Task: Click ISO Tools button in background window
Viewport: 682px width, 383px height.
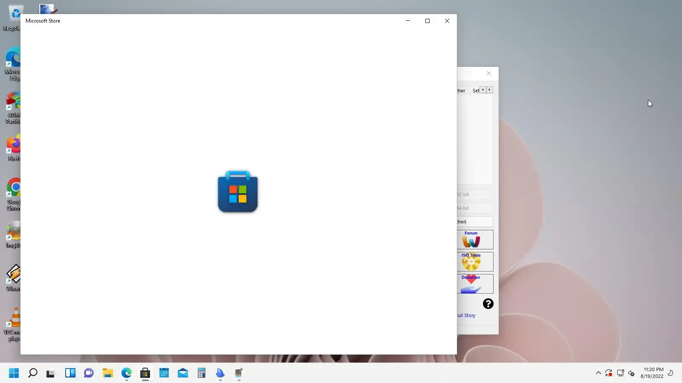Action: pyautogui.click(x=475, y=262)
